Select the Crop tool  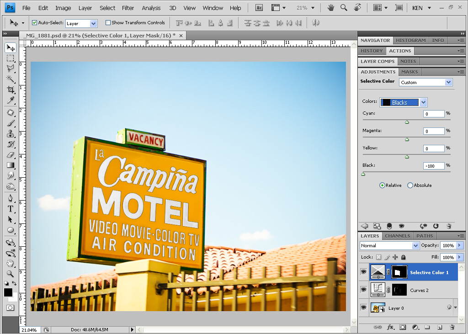[x=11, y=89]
